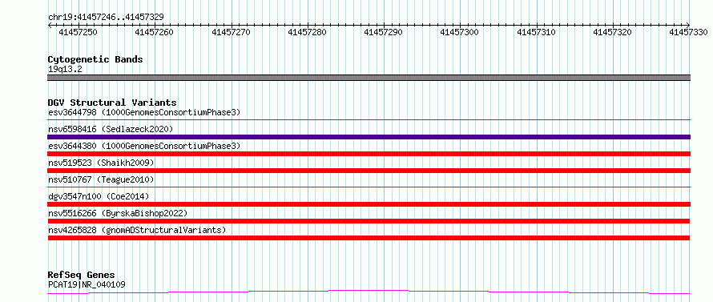Open variant nsv519523 (Shaikh2009) label
Image resolution: width=713 pixels, height=302 pixels.
(101, 163)
